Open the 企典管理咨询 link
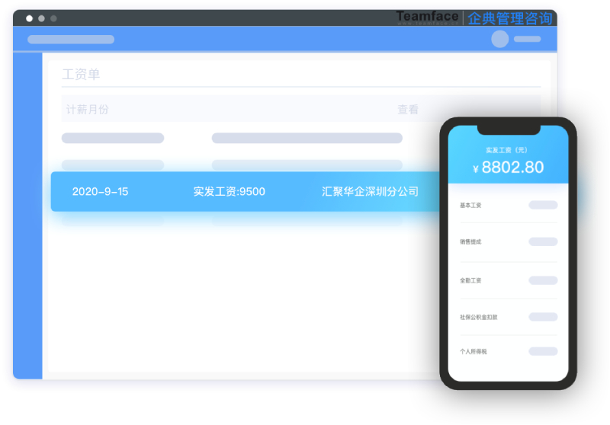 click(509, 18)
